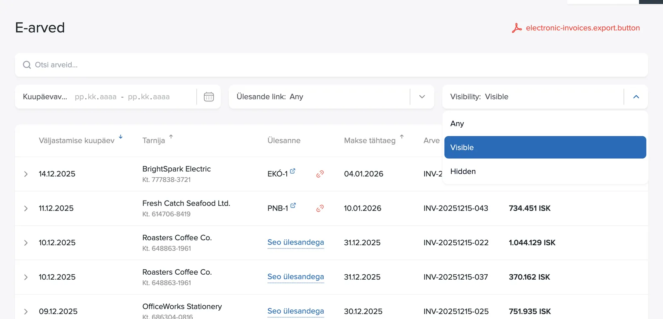Click the search magnifier icon

[x=27, y=65]
